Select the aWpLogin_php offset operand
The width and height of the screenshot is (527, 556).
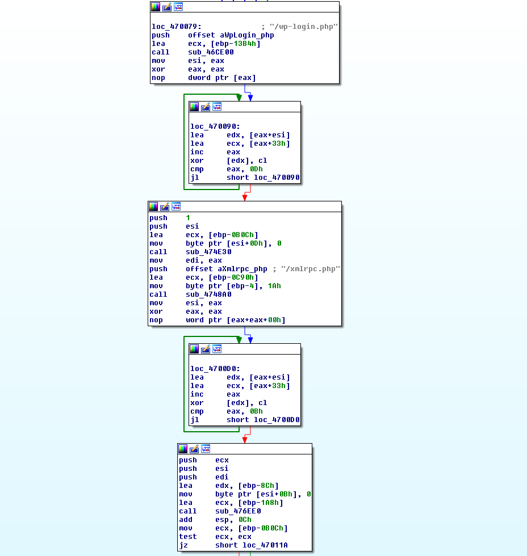[x=246, y=35]
